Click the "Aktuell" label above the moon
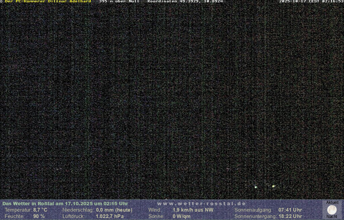 pyautogui.click(x=332, y=203)
